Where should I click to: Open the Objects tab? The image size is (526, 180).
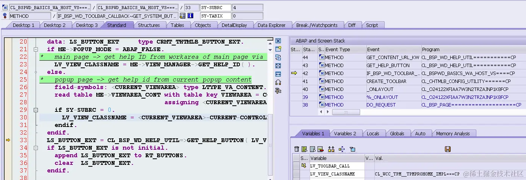(203, 25)
